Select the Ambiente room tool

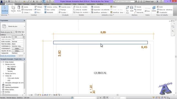pyautogui.click(x=95, y=7)
